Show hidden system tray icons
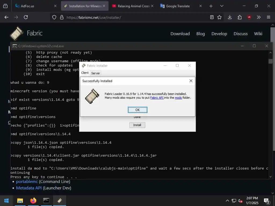Image resolution: width=275 pixels, height=206 pixels. pyautogui.click(x=227, y=201)
